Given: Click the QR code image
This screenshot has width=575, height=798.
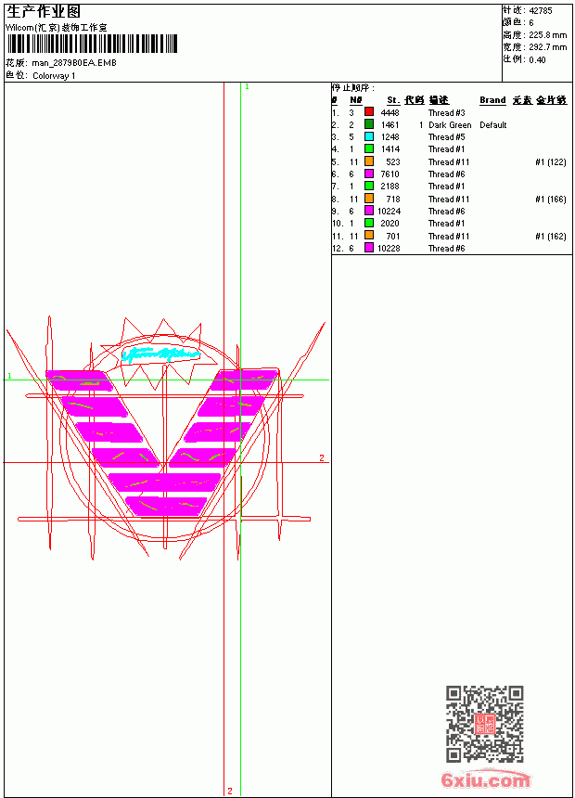Looking at the screenshot, I should (x=485, y=724).
